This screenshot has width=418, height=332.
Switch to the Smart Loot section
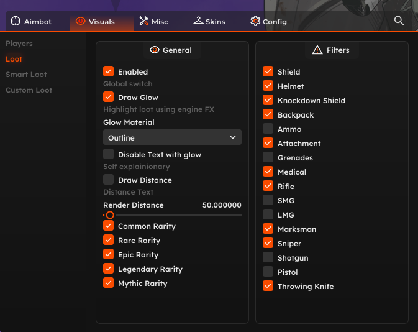pos(26,75)
